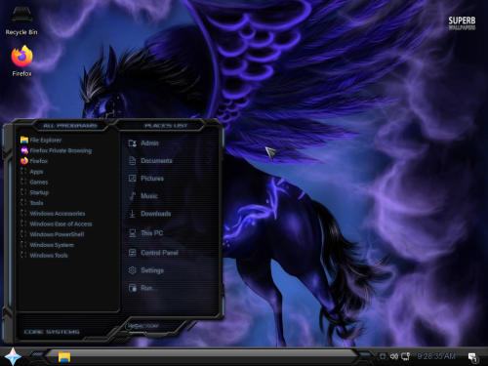Click the File Explorer program label
Screen dimensions: 488x366
pyautogui.click(x=46, y=140)
